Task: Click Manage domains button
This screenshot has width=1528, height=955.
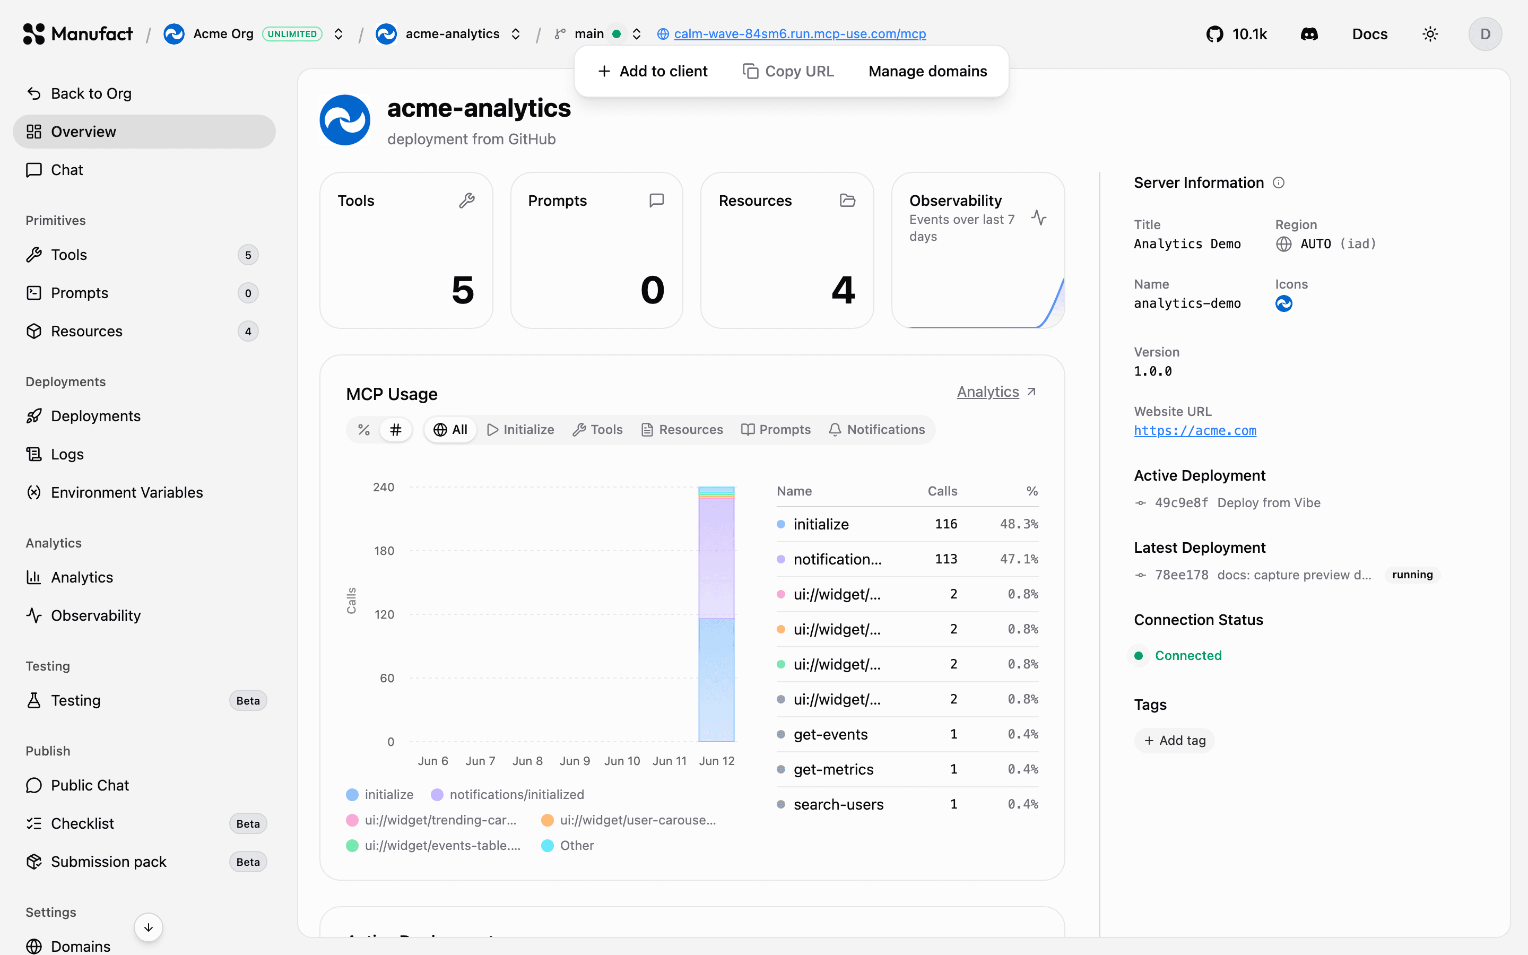Action: tap(927, 72)
